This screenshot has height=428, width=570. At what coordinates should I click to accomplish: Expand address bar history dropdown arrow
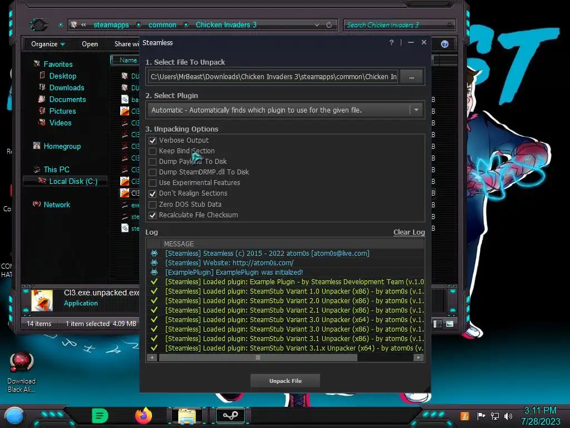(317, 25)
